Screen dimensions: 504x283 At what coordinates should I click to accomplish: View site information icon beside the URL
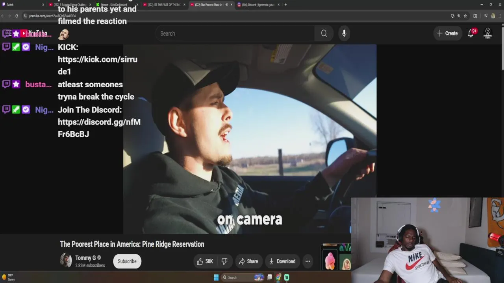pyautogui.click(x=25, y=16)
